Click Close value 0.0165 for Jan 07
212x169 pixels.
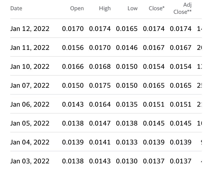[154, 85]
